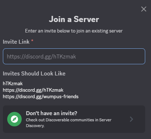Click the example invite code hTKzmak
Screen dimensions: 151x139
13,83
